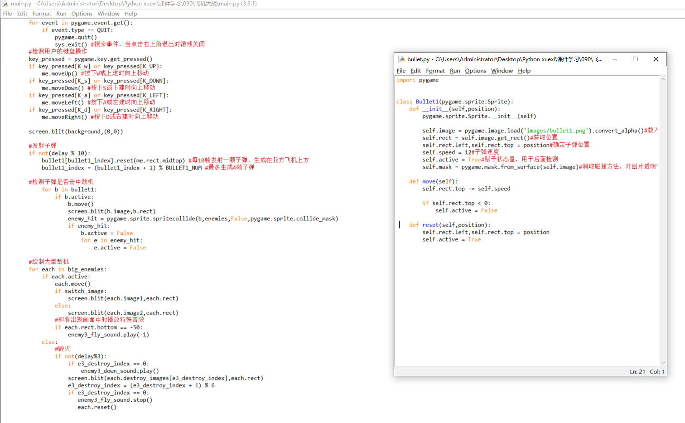Viewport: 685px width, 423px height.
Task: Open Format menu in bullet.py window
Action: [435, 71]
